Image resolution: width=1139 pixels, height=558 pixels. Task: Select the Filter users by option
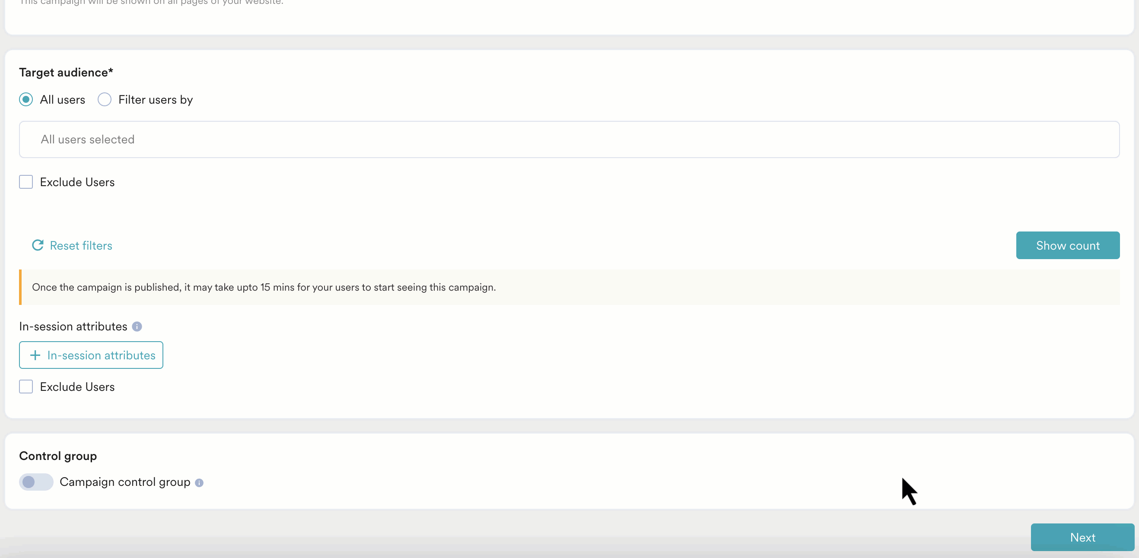pos(105,99)
